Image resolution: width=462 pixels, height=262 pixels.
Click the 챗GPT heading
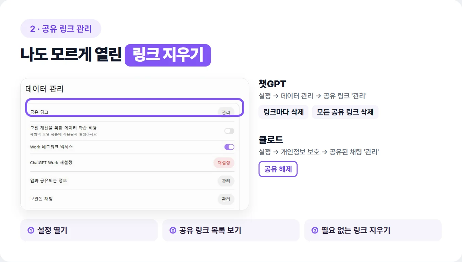272,83
